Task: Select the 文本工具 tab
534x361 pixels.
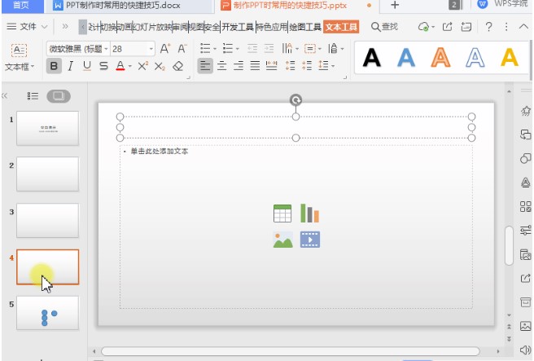Action: [x=341, y=27]
